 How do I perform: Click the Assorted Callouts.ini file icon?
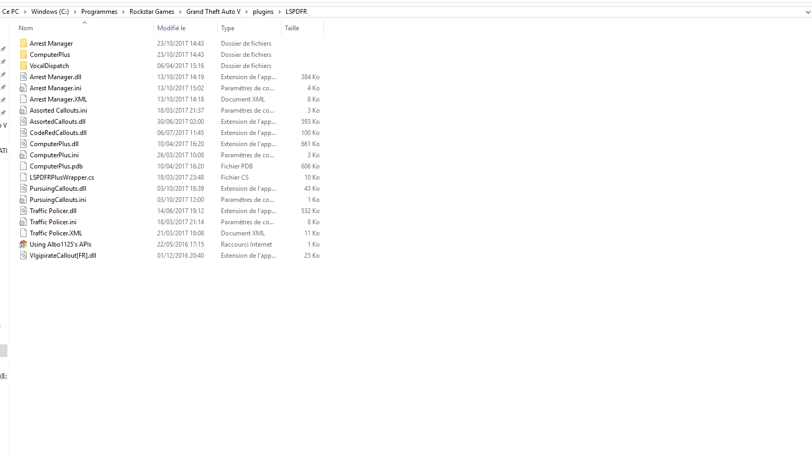point(23,111)
